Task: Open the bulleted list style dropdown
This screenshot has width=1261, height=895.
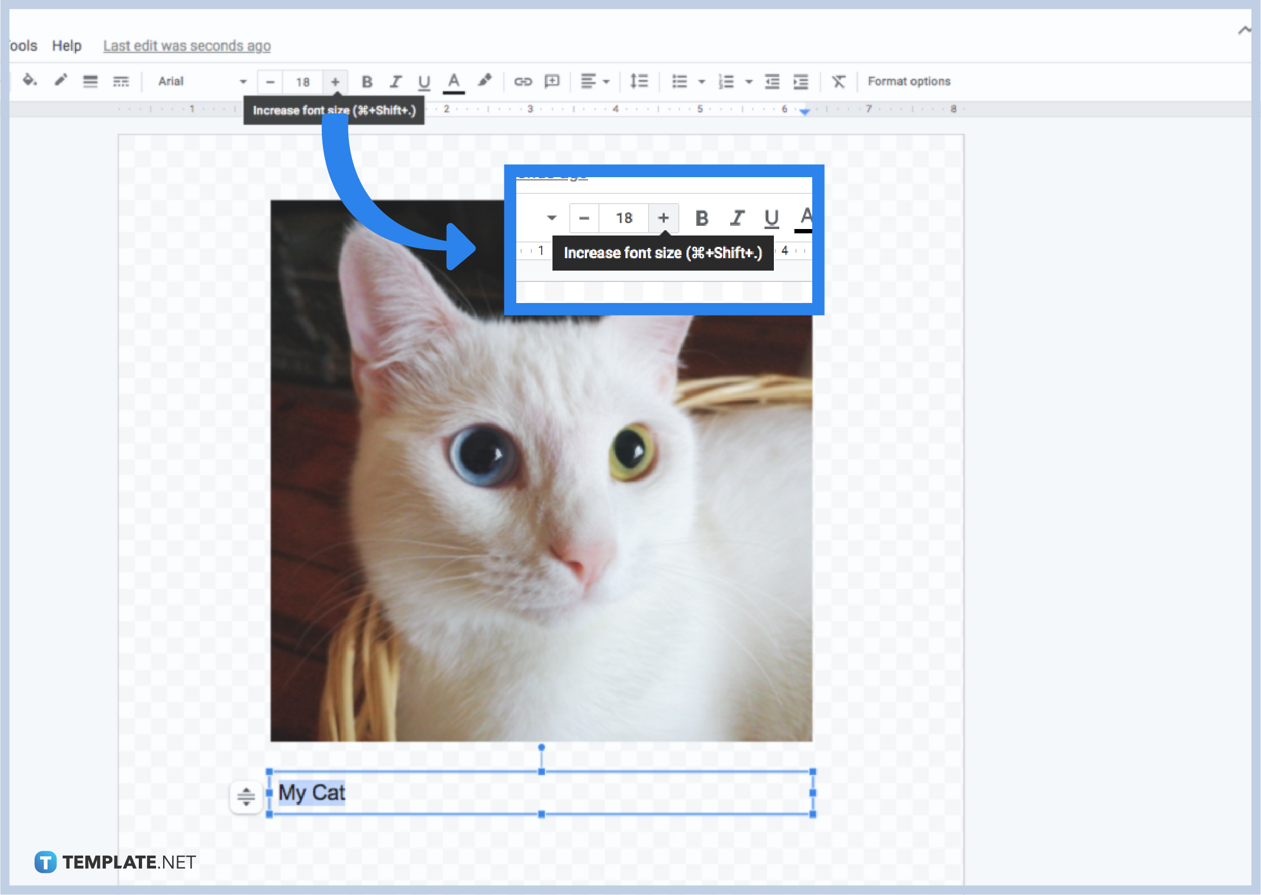Action: (x=702, y=81)
